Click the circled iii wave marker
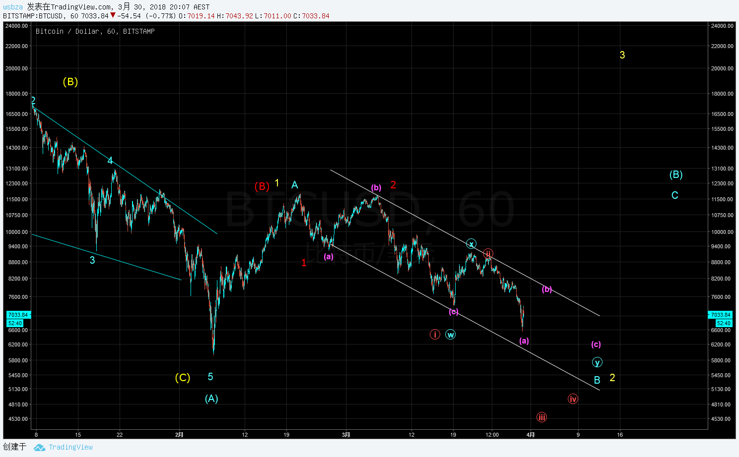 coord(542,417)
